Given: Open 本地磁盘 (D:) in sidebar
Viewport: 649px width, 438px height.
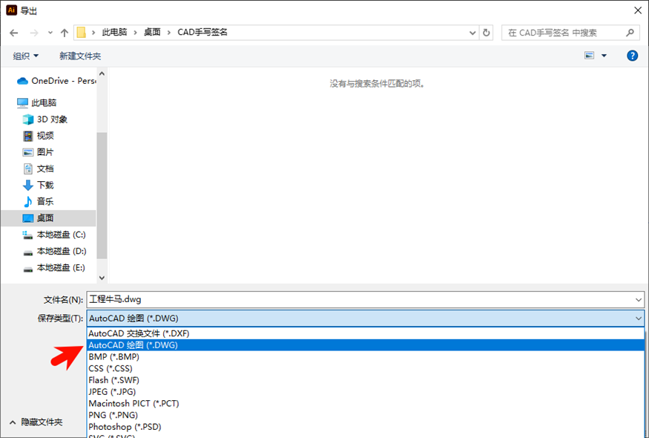Looking at the screenshot, I should coord(54,251).
